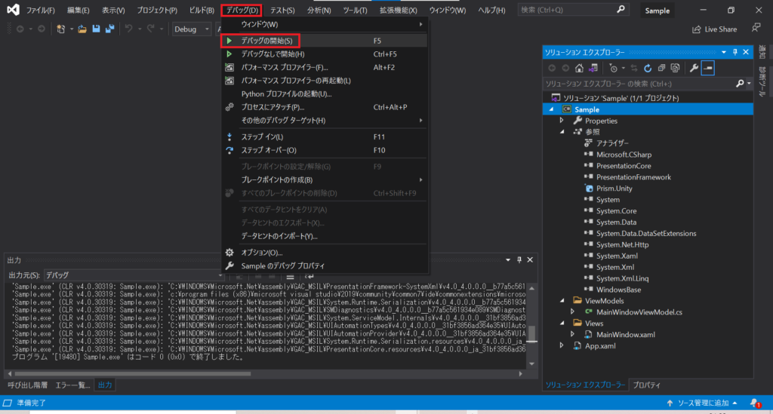Image resolution: width=773 pixels, height=414 pixels.
Task: Click the Collapse All icon in Solution Explorer
Action: (661, 68)
